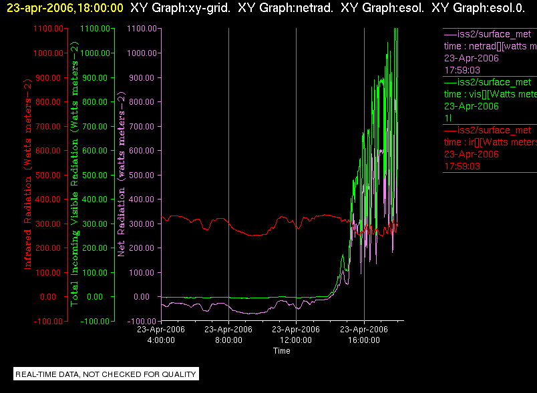Click the 'XY Graph:esol.0.' title text

(x=478, y=7)
